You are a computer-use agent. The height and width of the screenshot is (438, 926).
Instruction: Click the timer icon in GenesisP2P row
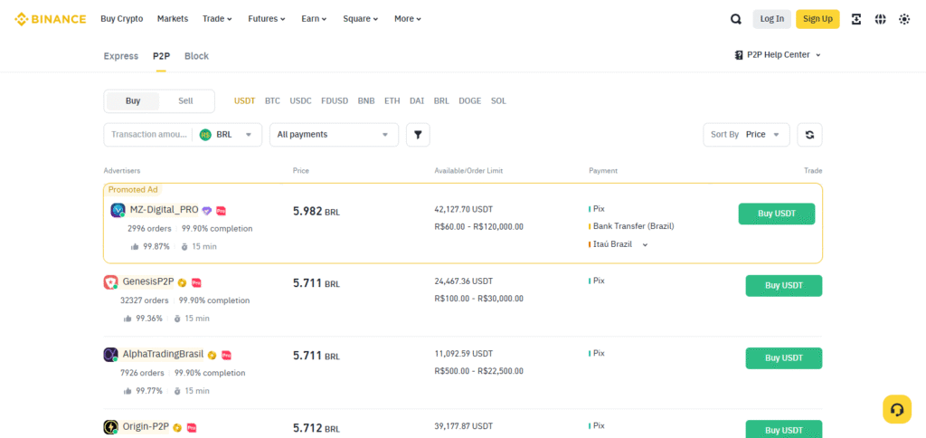click(x=176, y=319)
